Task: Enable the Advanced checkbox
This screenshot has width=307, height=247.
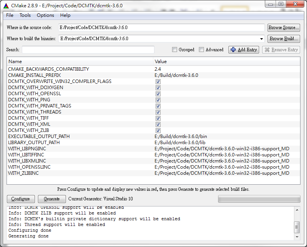Action: pos(201,50)
